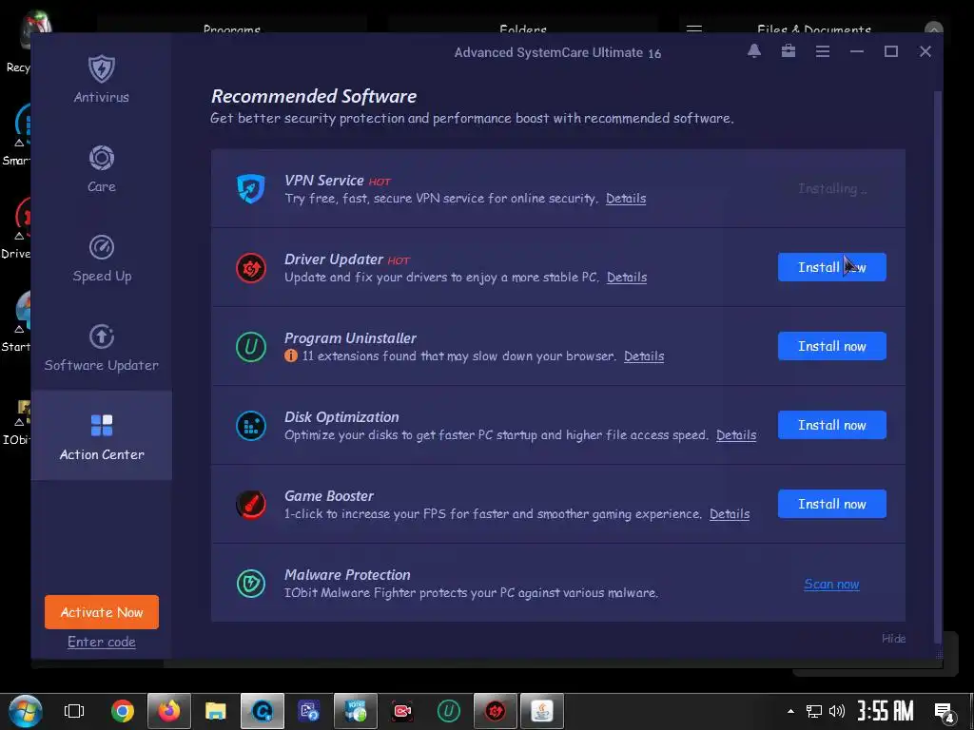The image size is (974, 730).
Task: Switch to the Care tab
Action: [101, 168]
